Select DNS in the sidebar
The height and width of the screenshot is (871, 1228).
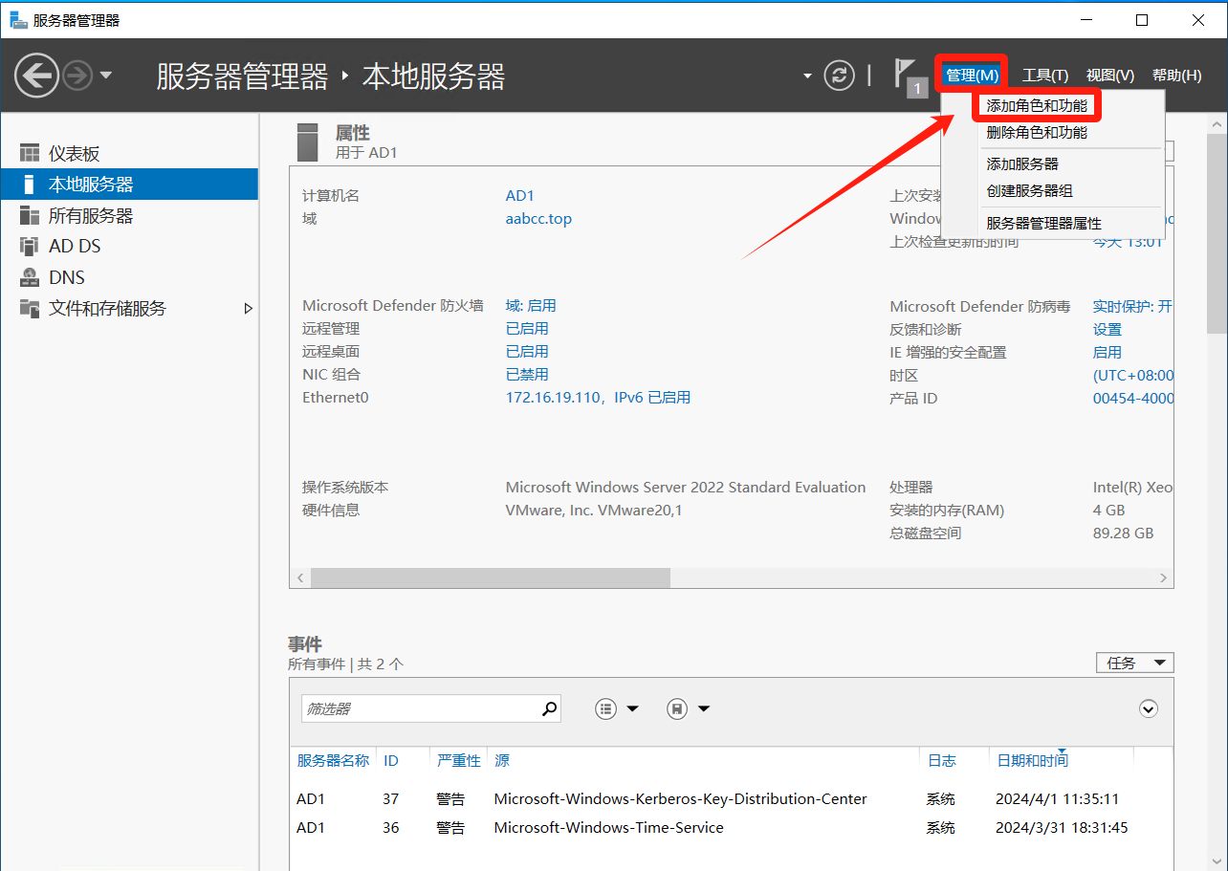(67, 277)
